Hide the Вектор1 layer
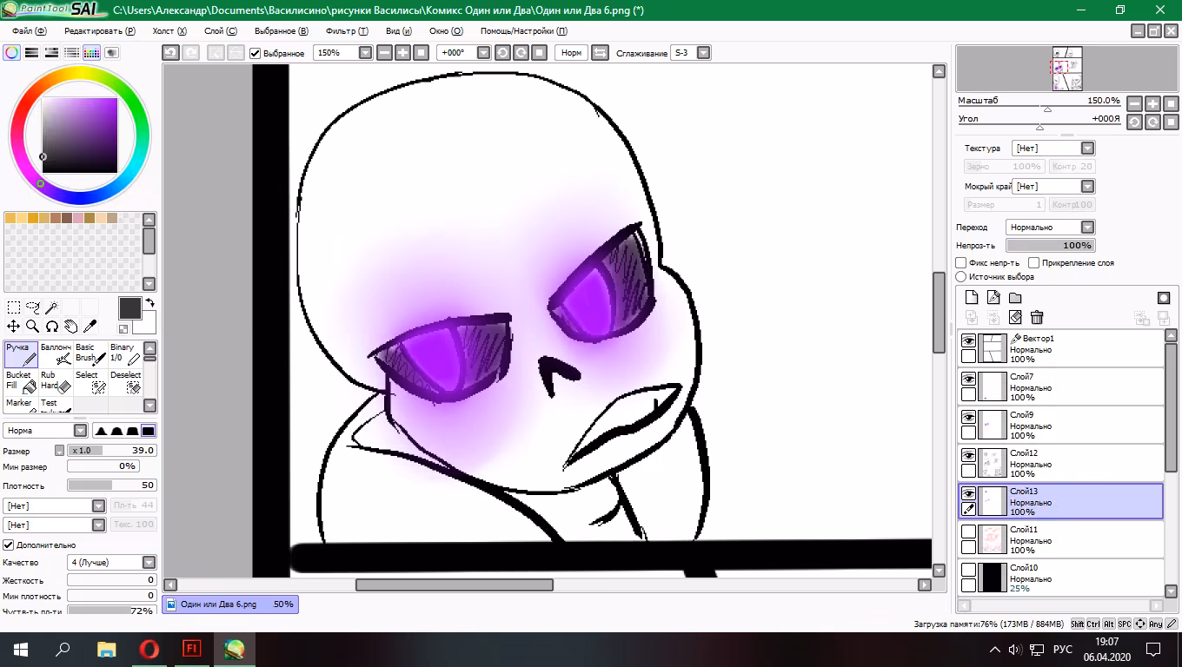The height and width of the screenshot is (667, 1182). pyautogui.click(x=968, y=342)
